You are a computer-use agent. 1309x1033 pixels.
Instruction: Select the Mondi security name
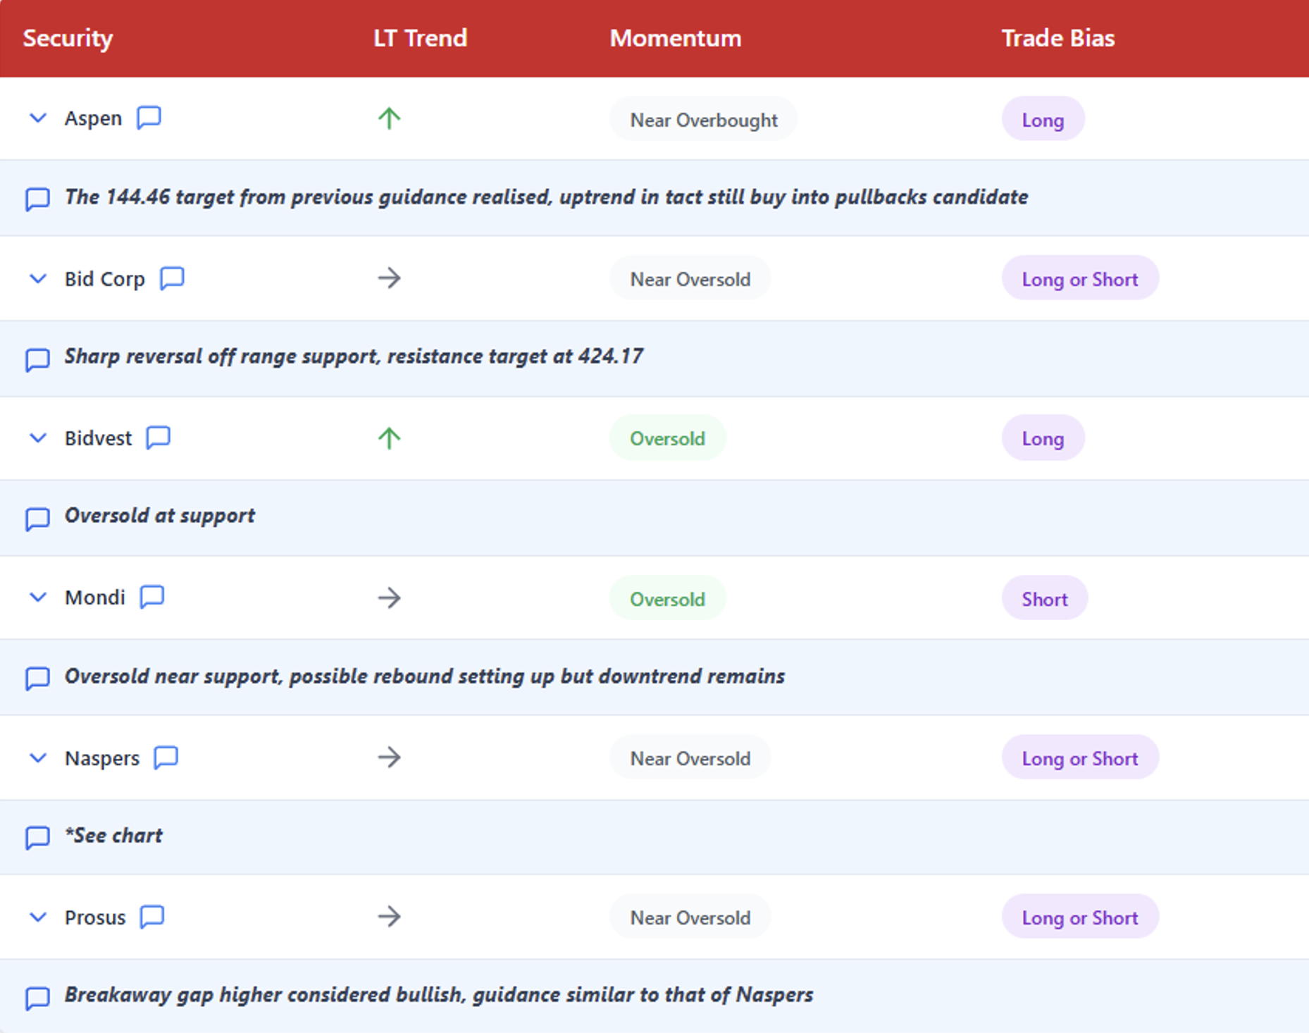pos(94,598)
